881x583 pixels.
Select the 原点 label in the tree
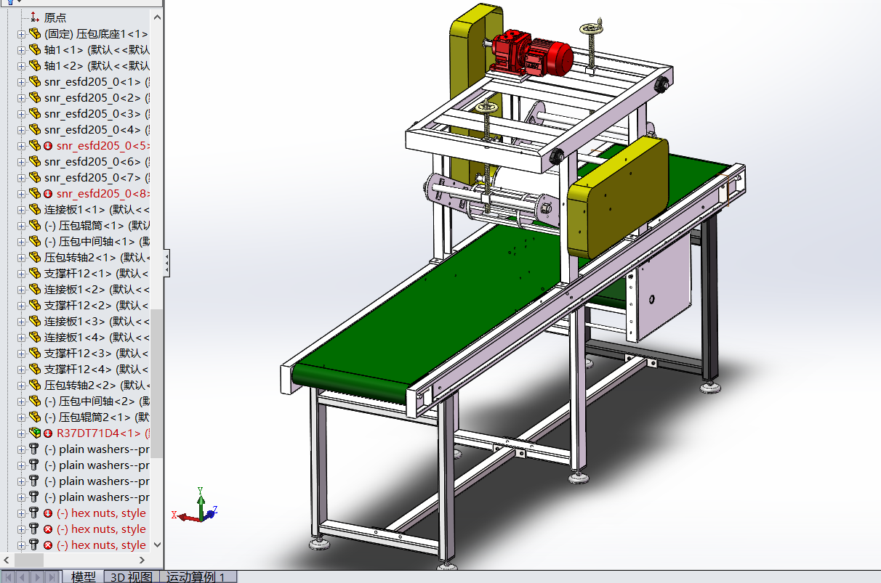(x=55, y=18)
